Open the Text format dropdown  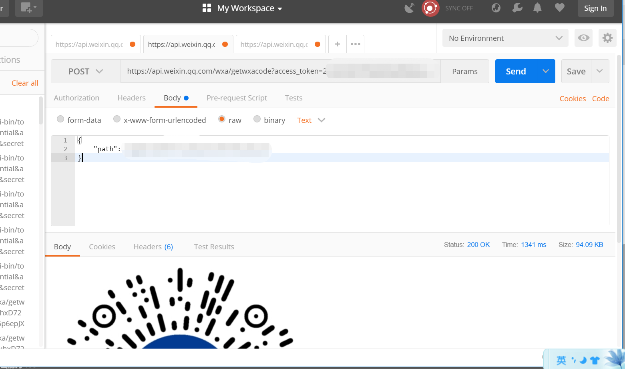coord(311,120)
